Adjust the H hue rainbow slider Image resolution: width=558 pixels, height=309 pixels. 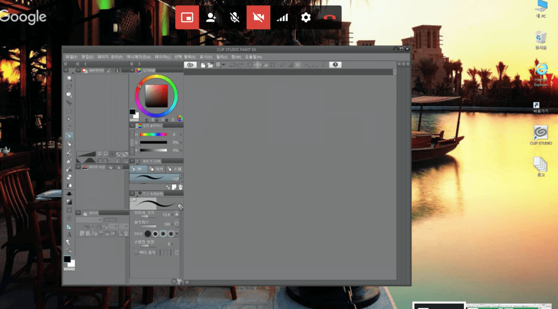(153, 134)
